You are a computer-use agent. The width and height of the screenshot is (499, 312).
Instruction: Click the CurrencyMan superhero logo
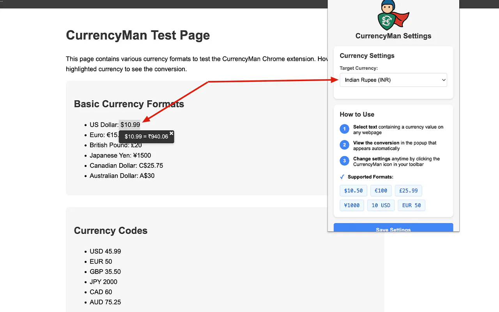(393, 15)
